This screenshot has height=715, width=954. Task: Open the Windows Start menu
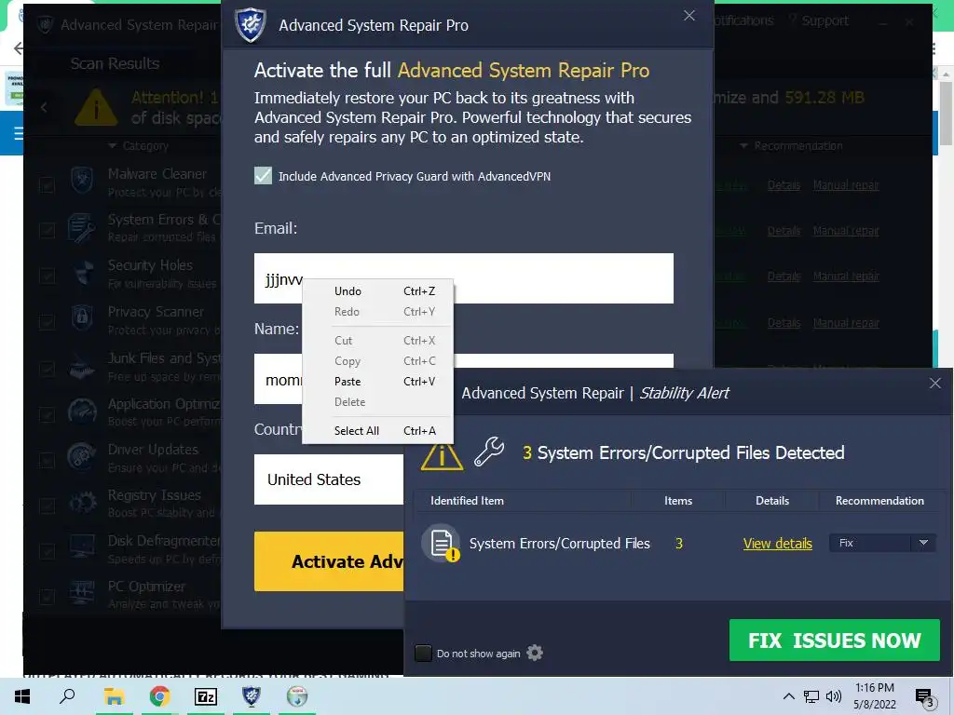tap(22, 696)
